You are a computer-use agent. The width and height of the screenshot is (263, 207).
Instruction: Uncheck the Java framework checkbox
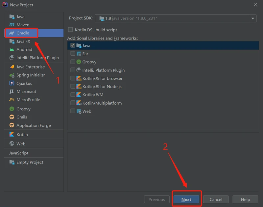[73, 45]
